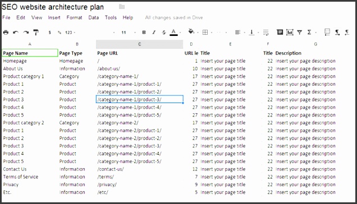
Task: Open the Data menu
Action: [94, 17]
